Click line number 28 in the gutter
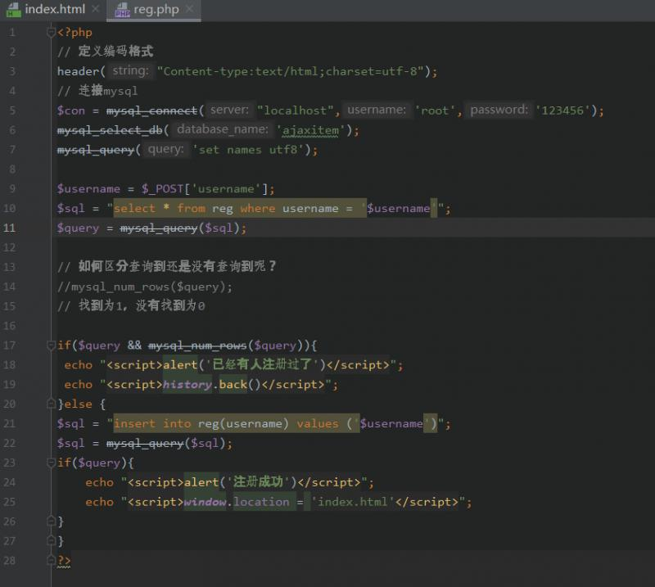Image resolution: width=655 pixels, height=587 pixels. [10, 560]
